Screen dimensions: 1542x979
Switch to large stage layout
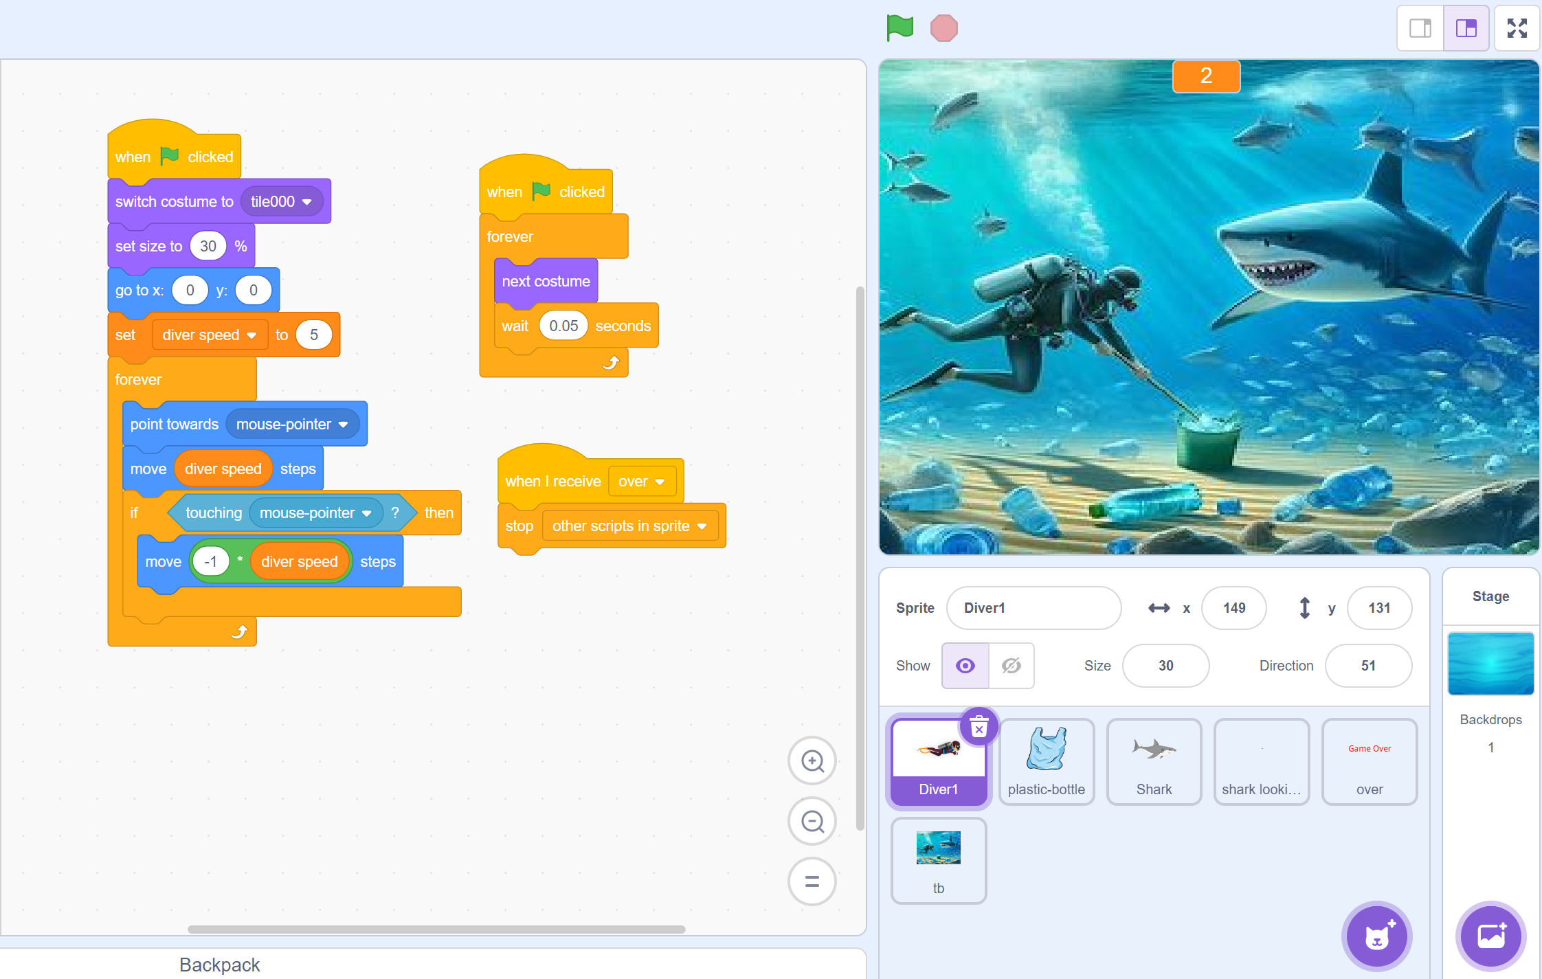1466,28
